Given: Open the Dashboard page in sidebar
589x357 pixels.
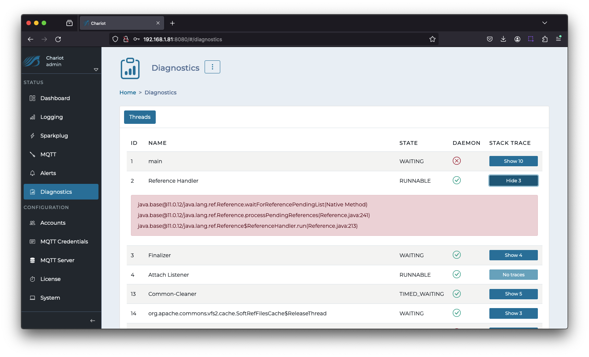Looking at the screenshot, I should [61, 98].
